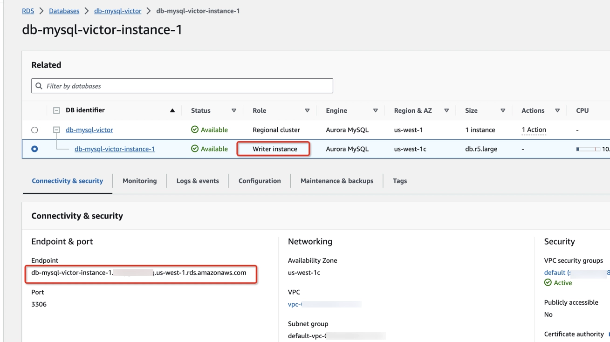Switch to the Tags tab
The image size is (610, 342).
click(x=400, y=181)
